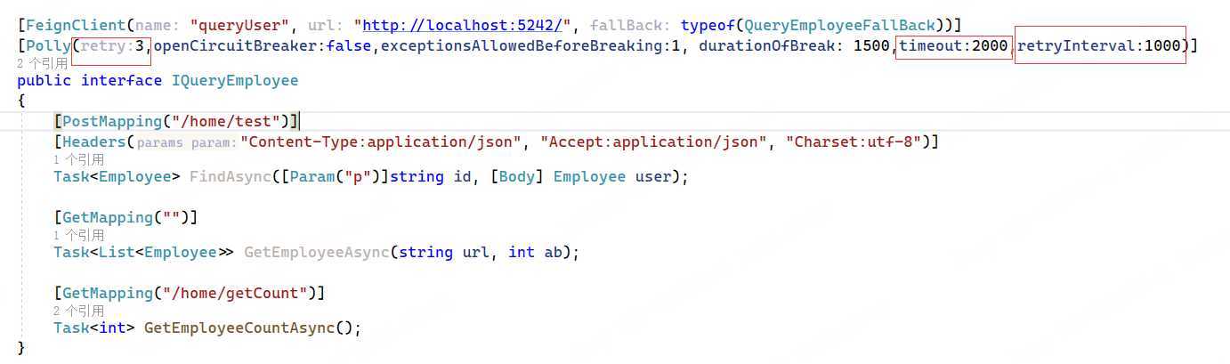The height and width of the screenshot is (364, 1230).
Task: Click the '2 个引用' references CodeLens above the interface
Action: [42, 64]
